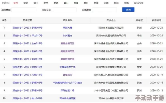This screenshot has height=103, width=166.
Task: Open the 嘉富新禧花园 project link
Action: (67, 59)
